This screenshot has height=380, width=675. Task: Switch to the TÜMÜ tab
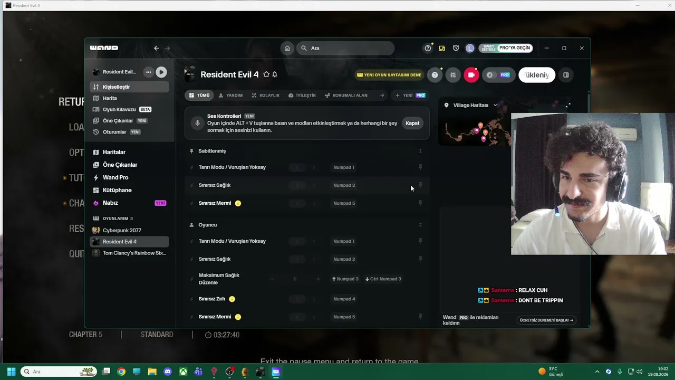point(199,96)
